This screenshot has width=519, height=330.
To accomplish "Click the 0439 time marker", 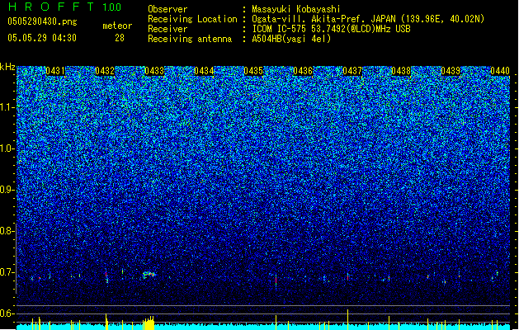I will [x=451, y=71].
